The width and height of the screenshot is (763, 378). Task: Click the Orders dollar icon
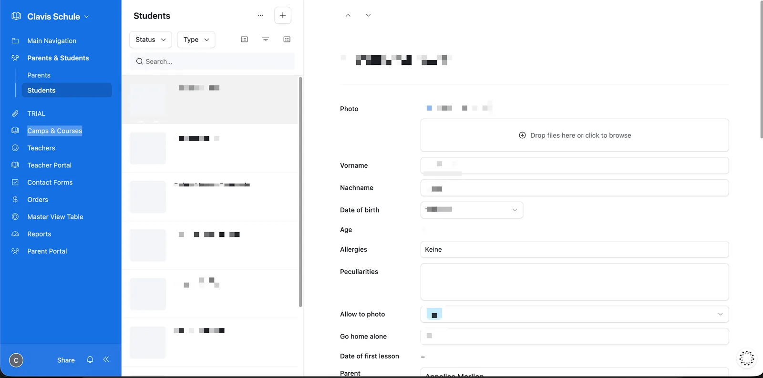[x=15, y=200]
